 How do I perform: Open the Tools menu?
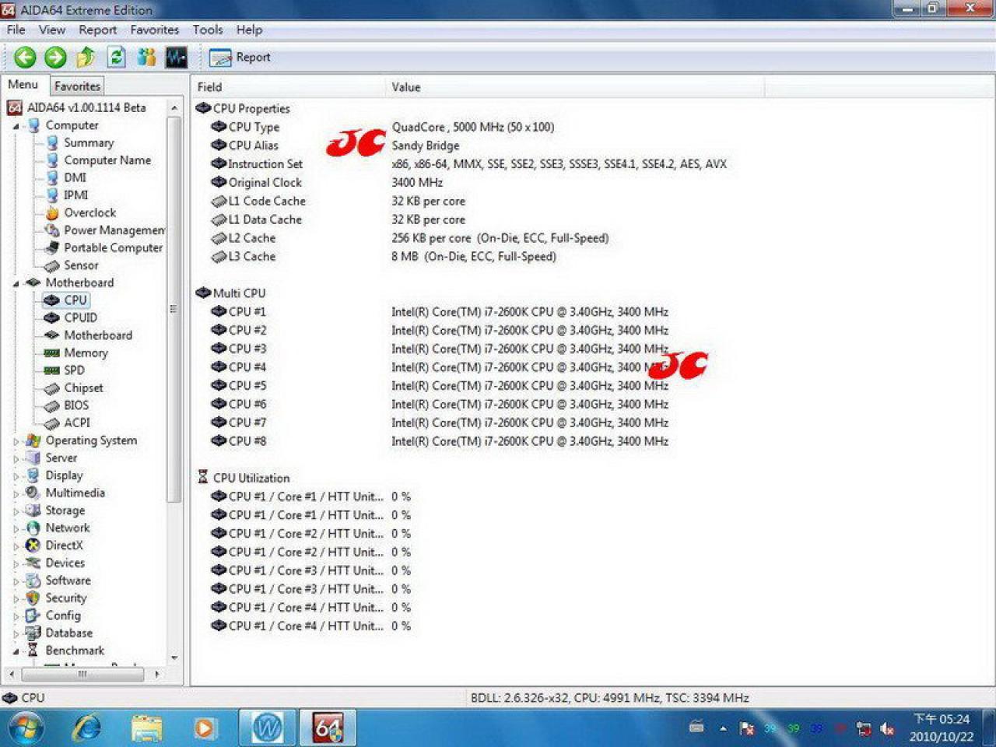(x=208, y=30)
